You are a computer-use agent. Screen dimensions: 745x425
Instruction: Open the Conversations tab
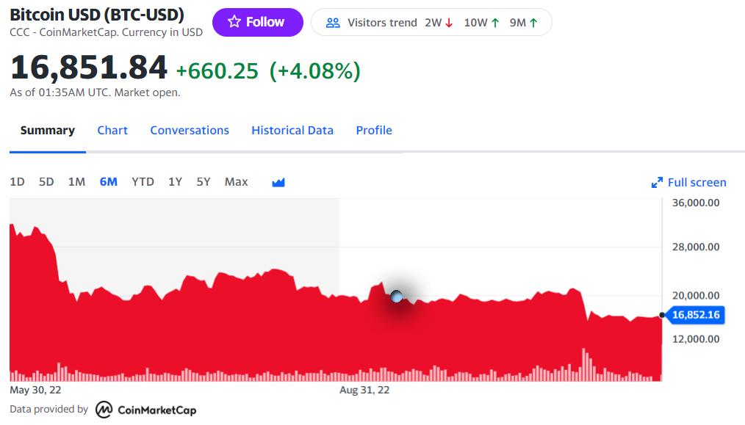click(190, 131)
